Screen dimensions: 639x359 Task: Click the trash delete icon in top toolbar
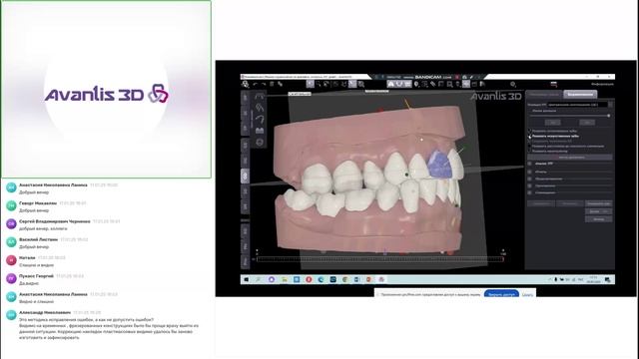pyautogui.click(x=272, y=84)
